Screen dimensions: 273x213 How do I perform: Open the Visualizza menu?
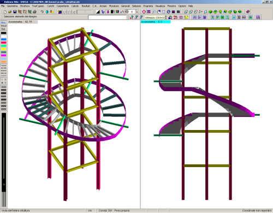[x=160, y=6]
